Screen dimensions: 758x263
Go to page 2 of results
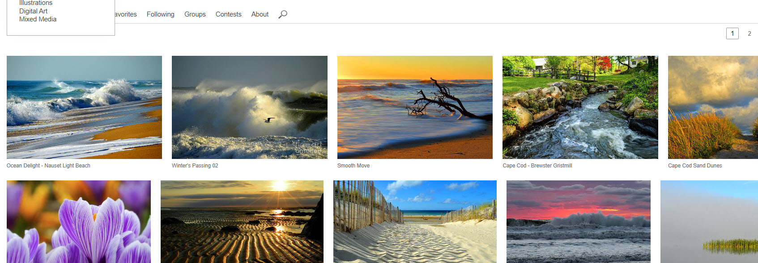point(749,33)
